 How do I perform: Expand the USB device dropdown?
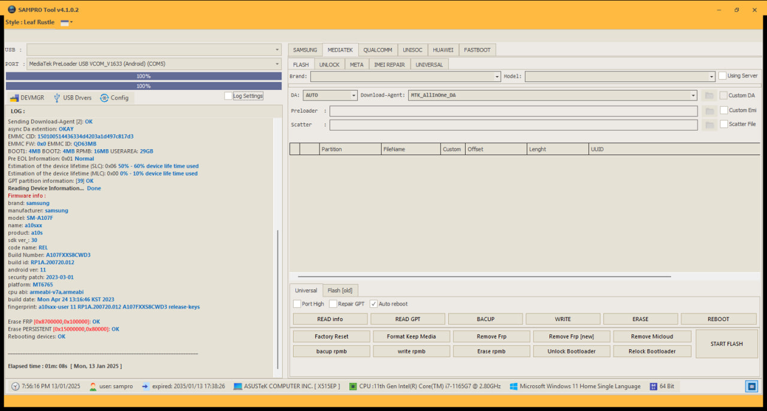(277, 50)
